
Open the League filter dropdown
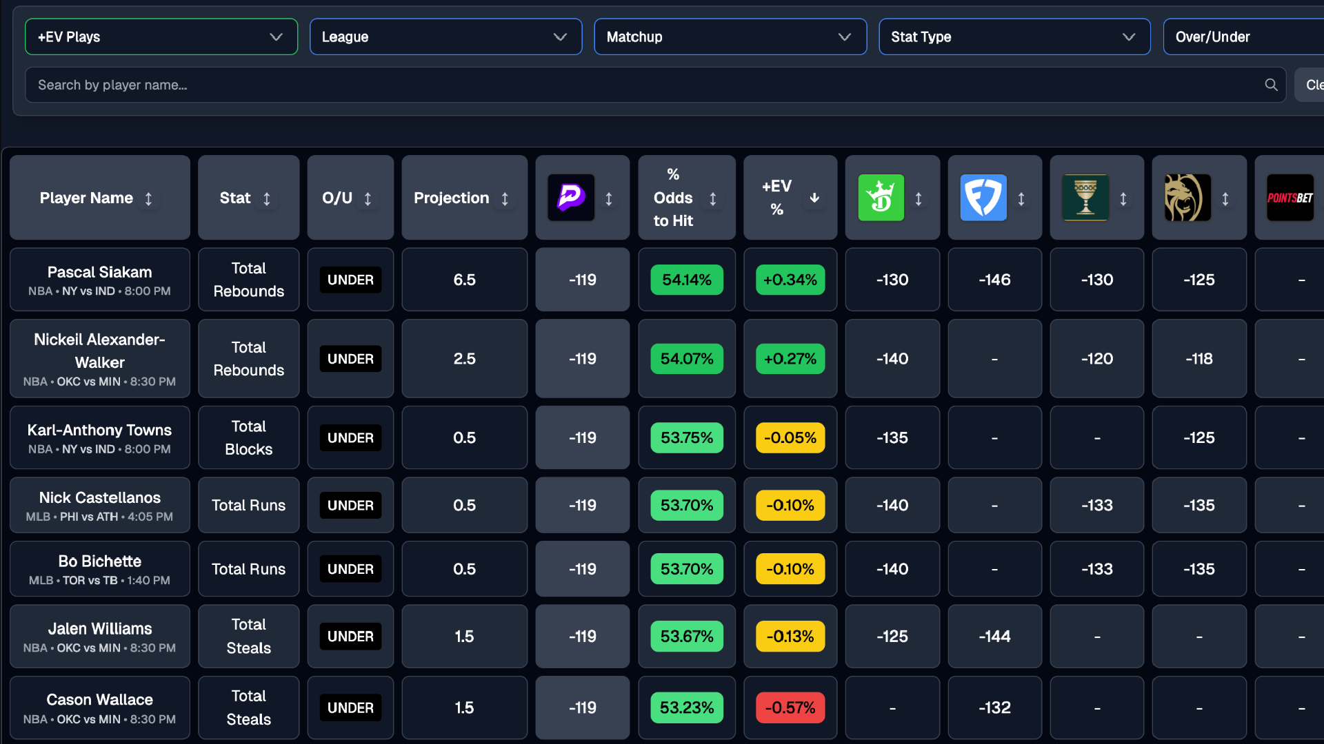click(x=446, y=37)
